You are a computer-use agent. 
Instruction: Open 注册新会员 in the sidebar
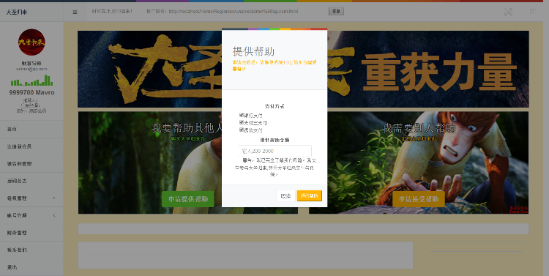pos(31,146)
